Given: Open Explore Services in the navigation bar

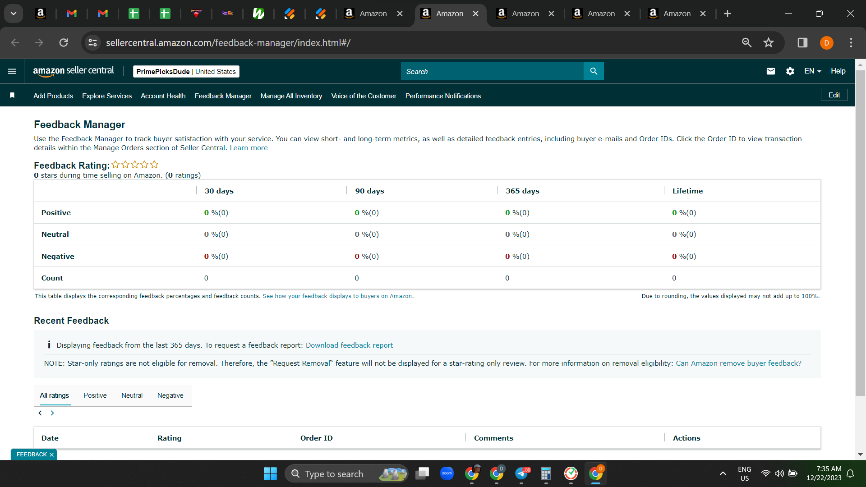Looking at the screenshot, I should (x=107, y=96).
